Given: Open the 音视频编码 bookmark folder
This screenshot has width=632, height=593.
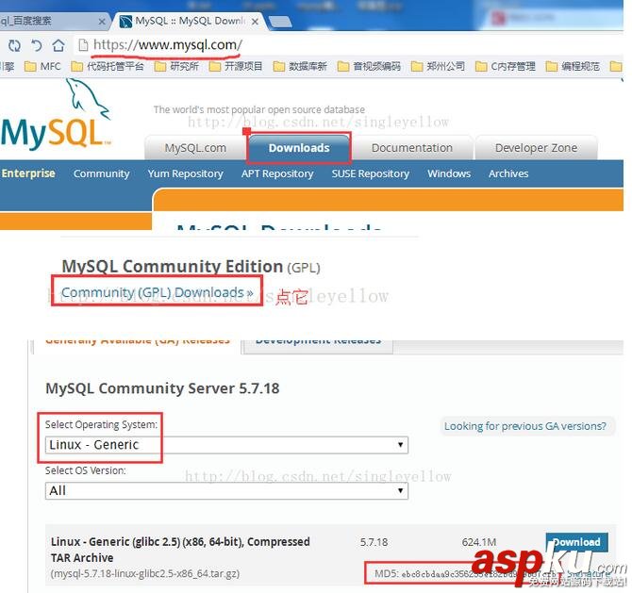Looking at the screenshot, I should (x=369, y=66).
